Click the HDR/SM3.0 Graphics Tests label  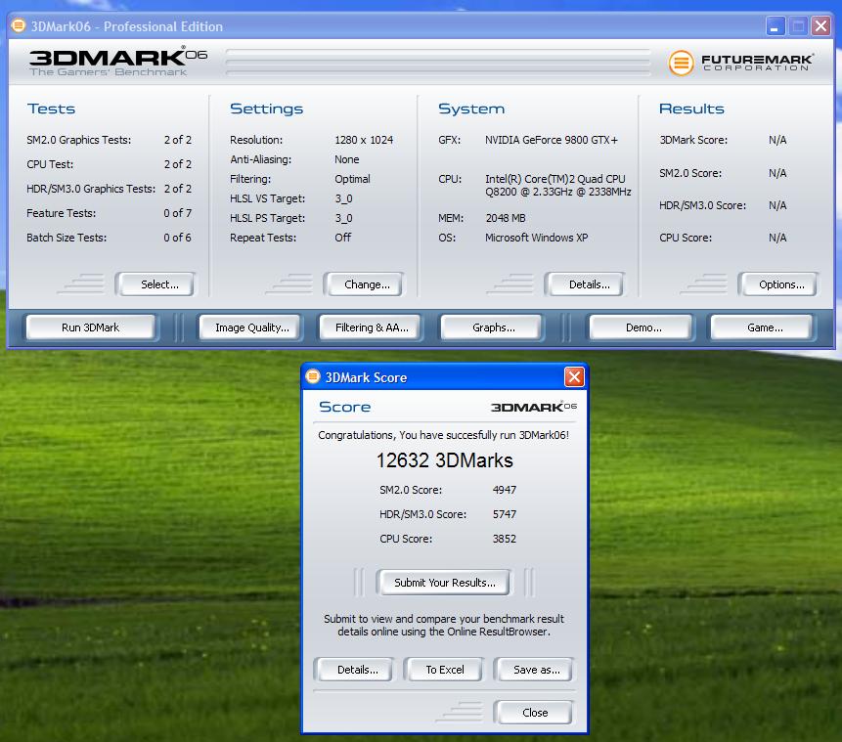point(91,189)
